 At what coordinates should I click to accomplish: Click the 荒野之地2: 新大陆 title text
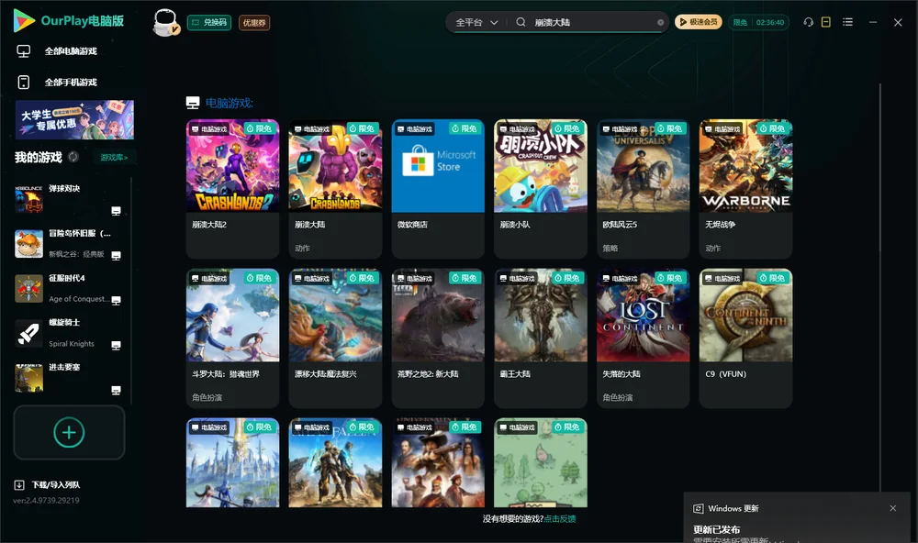click(428, 374)
